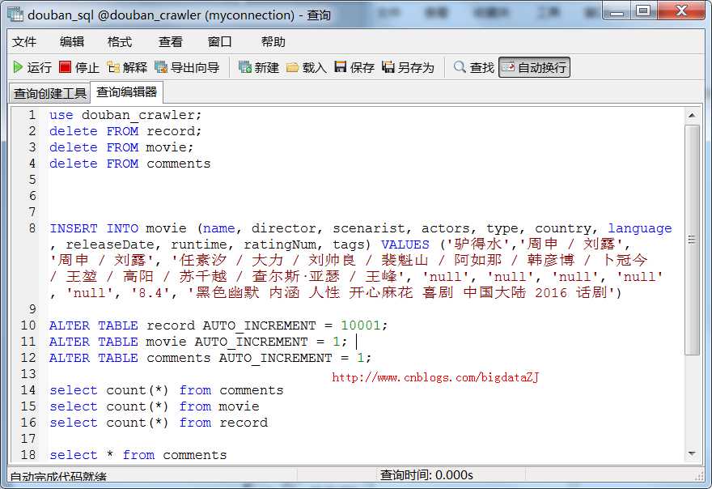Open the 编辑 (Edit) menu
The width and height of the screenshot is (712, 489).
72,42
